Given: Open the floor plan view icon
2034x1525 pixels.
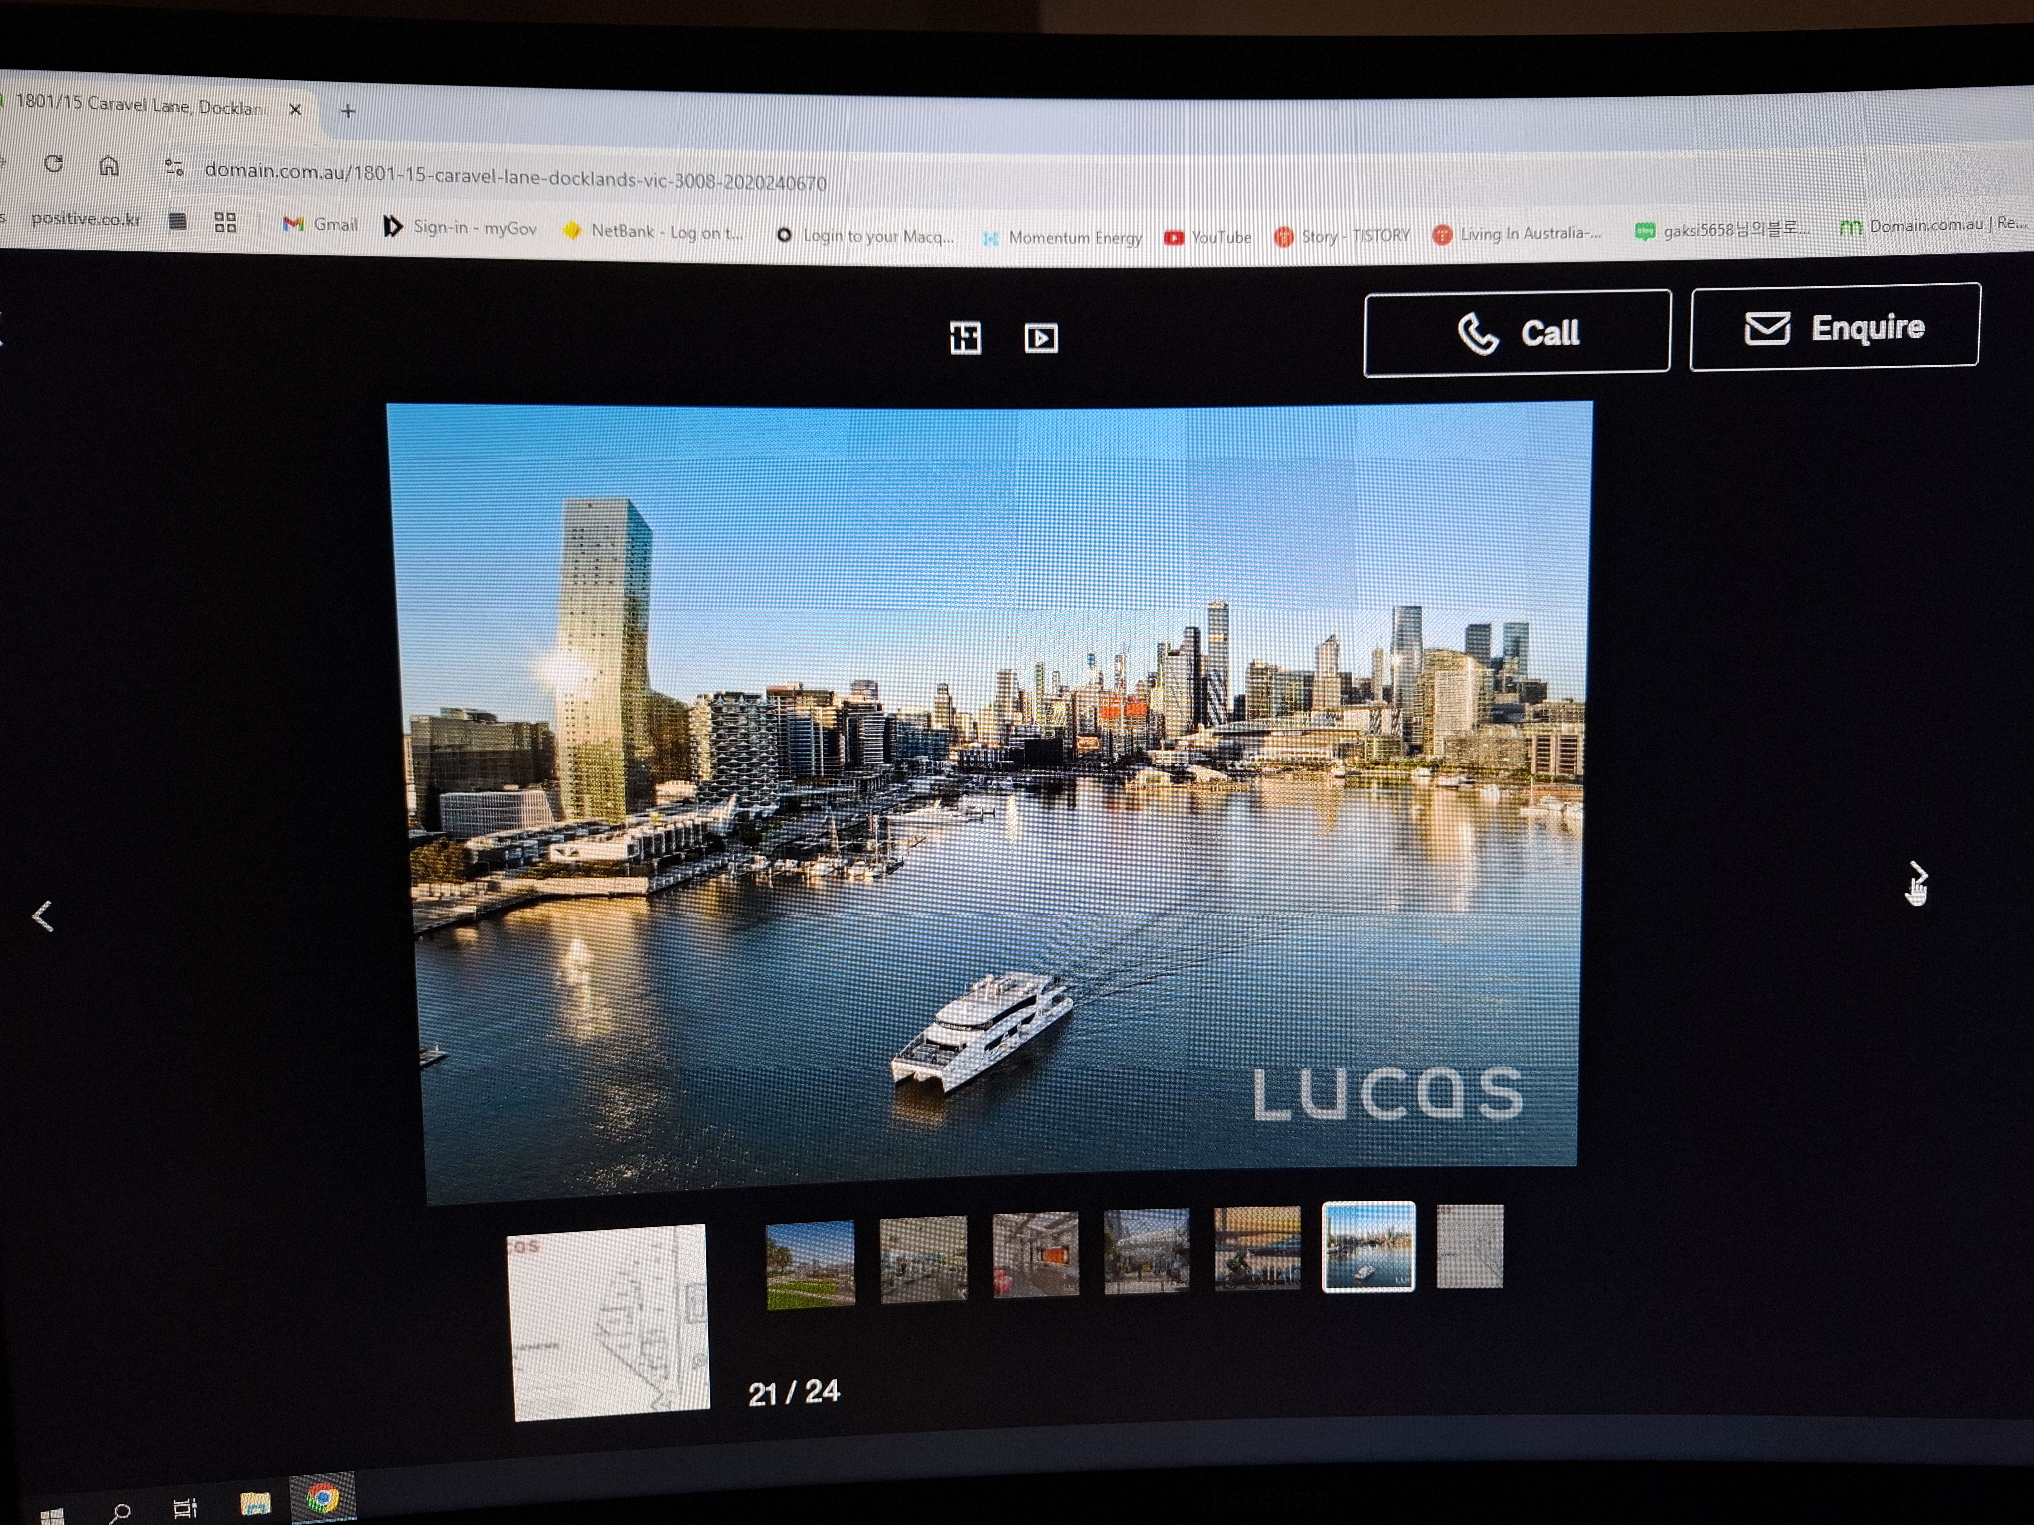Looking at the screenshot, I should point(965,337).
